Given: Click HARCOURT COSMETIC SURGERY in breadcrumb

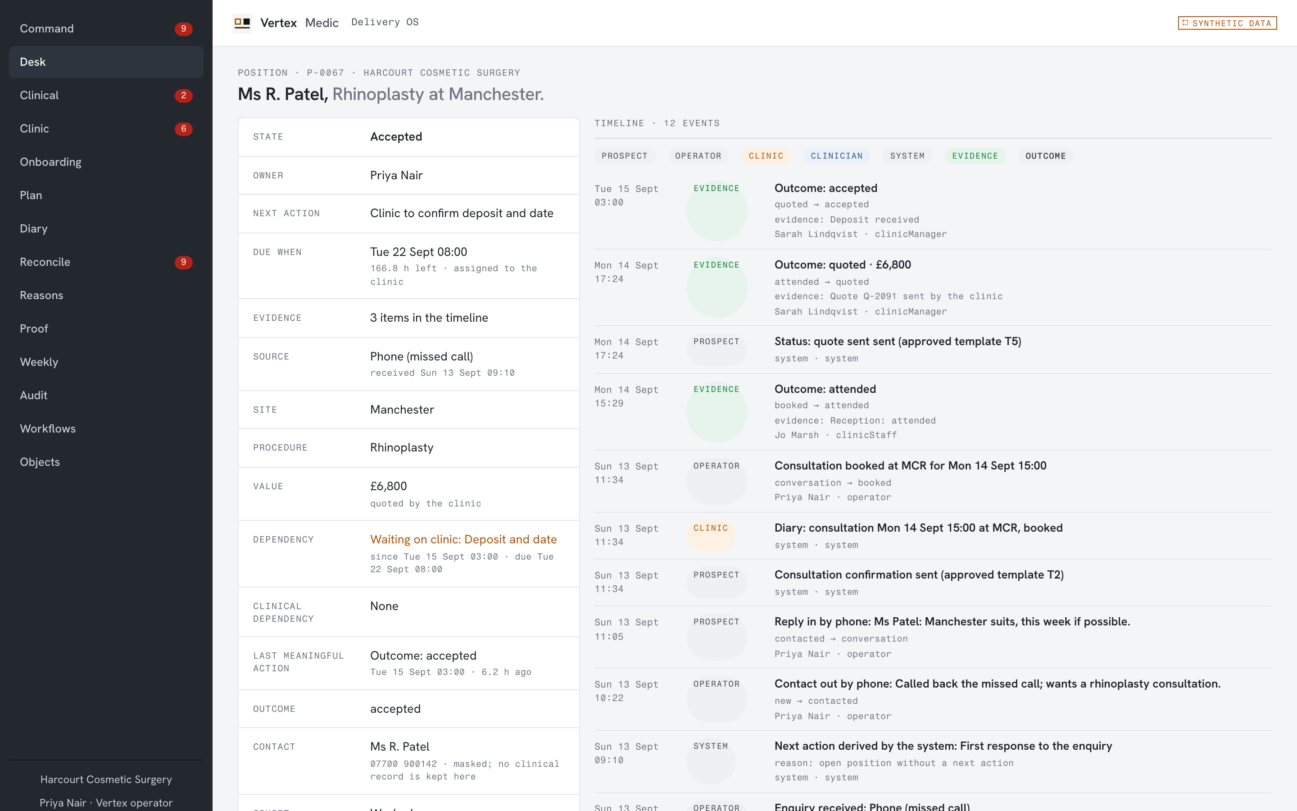Looking at the screenshot, I should (442, 73).
